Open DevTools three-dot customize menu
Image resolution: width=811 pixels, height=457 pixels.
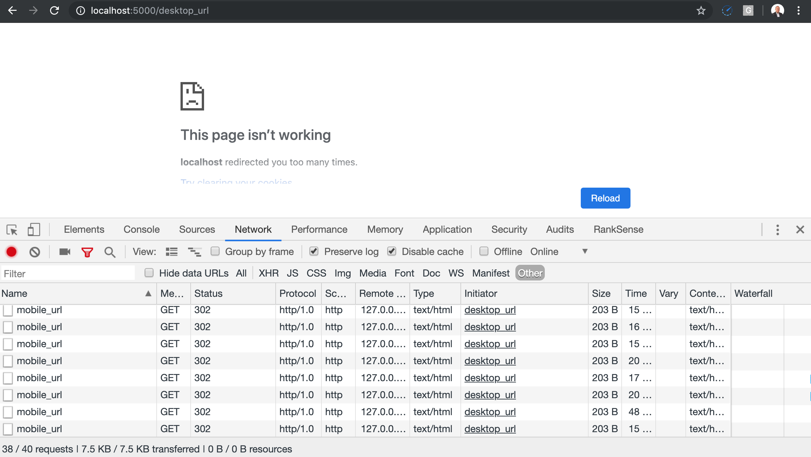click(x=778, y=229)
